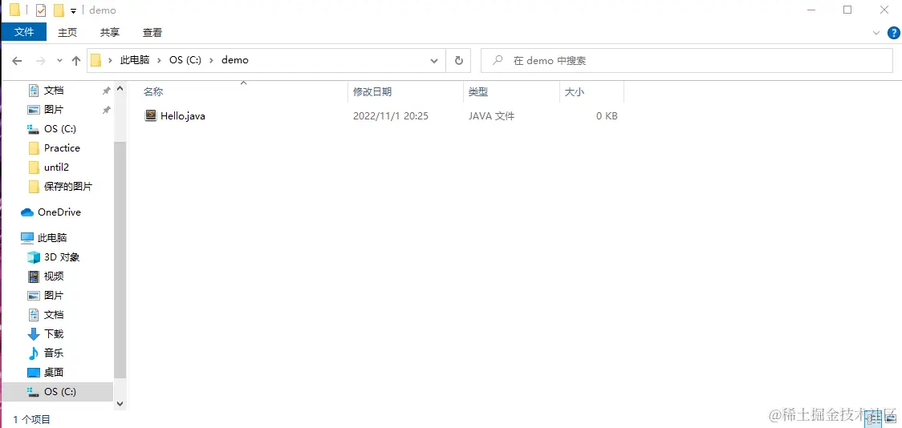Click the JAVA 文件 type cell
The width and height of the screenshot is (902, 428).
pos(491,116)
